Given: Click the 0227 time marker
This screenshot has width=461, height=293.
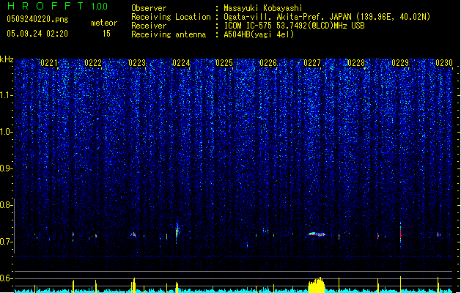Looking at the screenshot, I should click(312, 63).
